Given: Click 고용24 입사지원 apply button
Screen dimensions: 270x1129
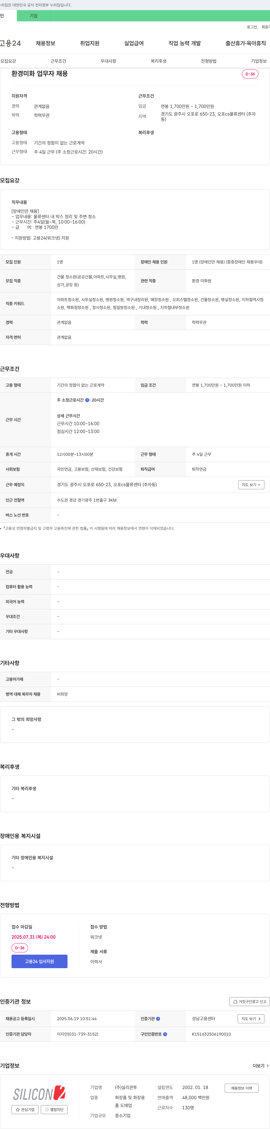Looking at the screenshot, I should (39, 962).
